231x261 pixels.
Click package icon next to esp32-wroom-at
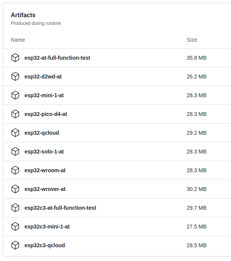pyautogui.click(x=15, y=170)
